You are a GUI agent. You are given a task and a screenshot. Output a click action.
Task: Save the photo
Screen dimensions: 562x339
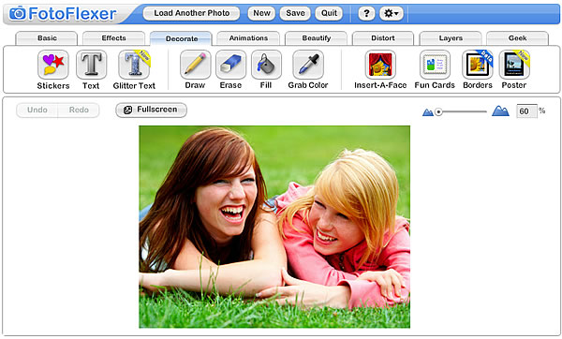click(295, 14)
